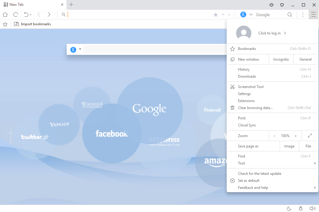Open the twitter bubble shortcut
The image size is (319, 212).
click(35, 137)
